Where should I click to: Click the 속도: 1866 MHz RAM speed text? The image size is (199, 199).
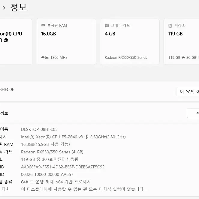tap(54, 58)
